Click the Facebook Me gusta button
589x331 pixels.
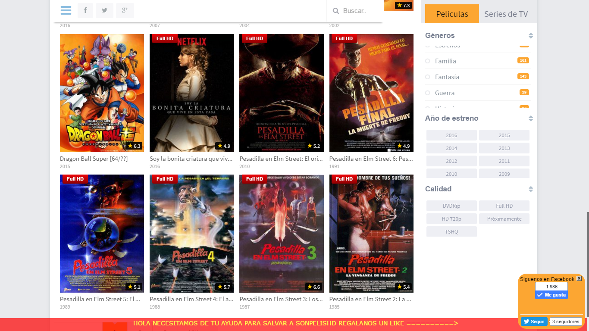point(551,295)
